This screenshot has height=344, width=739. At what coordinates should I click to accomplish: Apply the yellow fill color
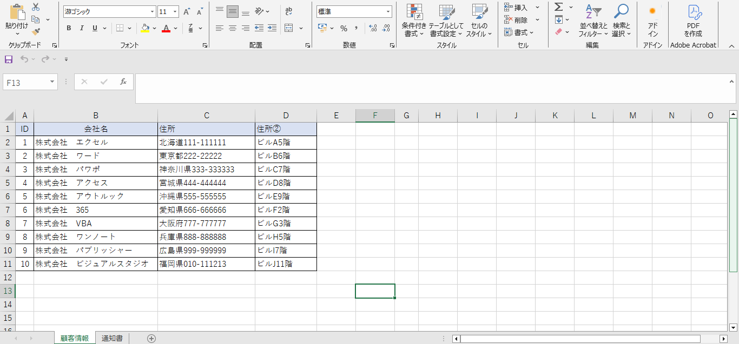click(x=144, y=28)
